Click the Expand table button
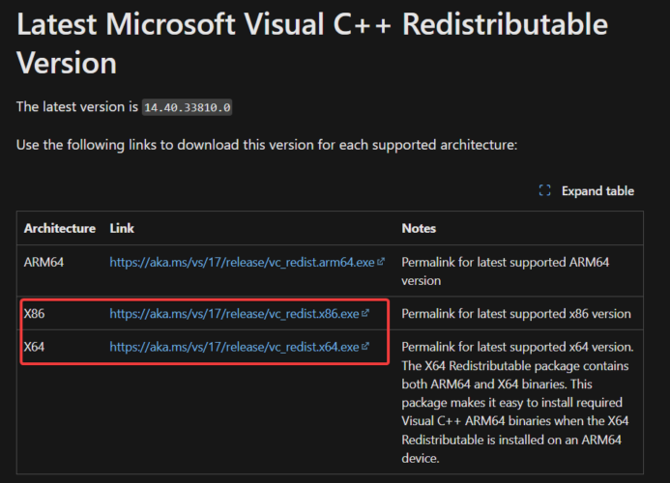 (586, 190)
